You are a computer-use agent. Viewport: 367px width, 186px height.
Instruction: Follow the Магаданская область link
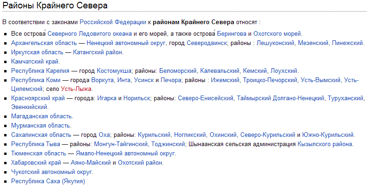[x=41, y=116]
